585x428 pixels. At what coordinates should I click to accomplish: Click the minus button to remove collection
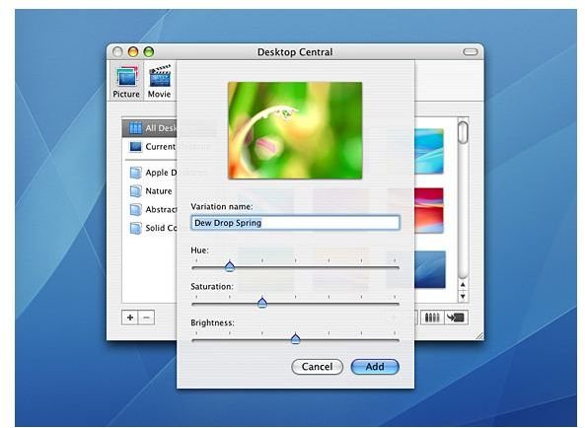(146, 318)
